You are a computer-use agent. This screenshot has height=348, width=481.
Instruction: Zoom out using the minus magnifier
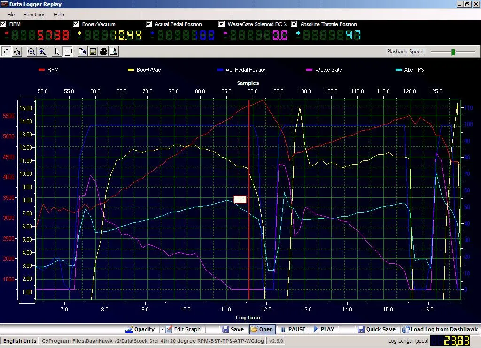point(32,52)
